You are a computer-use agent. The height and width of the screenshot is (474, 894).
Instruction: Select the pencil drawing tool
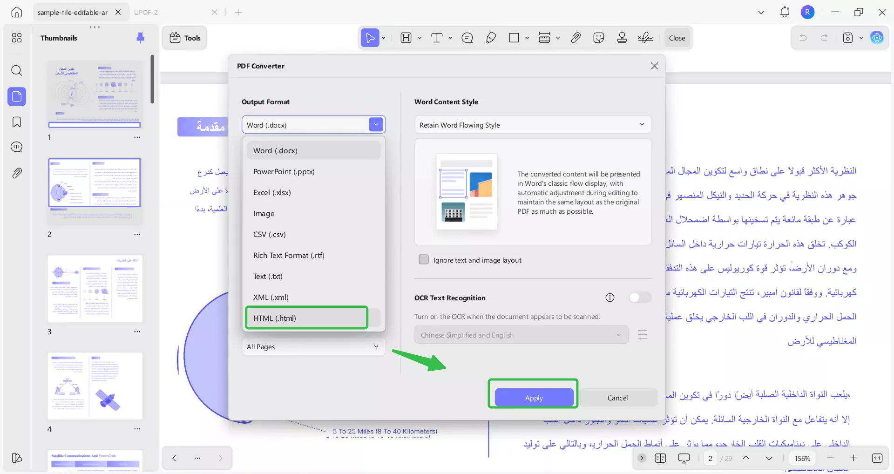click(x=491, y=38)
